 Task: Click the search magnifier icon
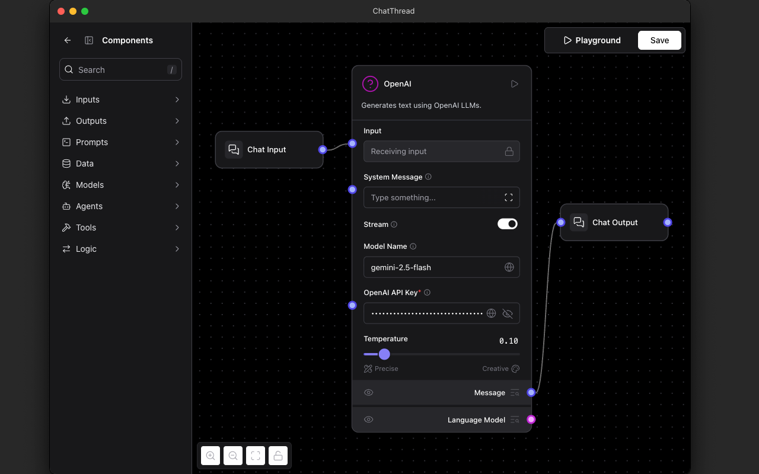(x=69, y=69)
